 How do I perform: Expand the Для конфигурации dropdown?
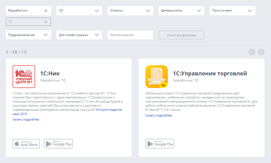(79, 35)
